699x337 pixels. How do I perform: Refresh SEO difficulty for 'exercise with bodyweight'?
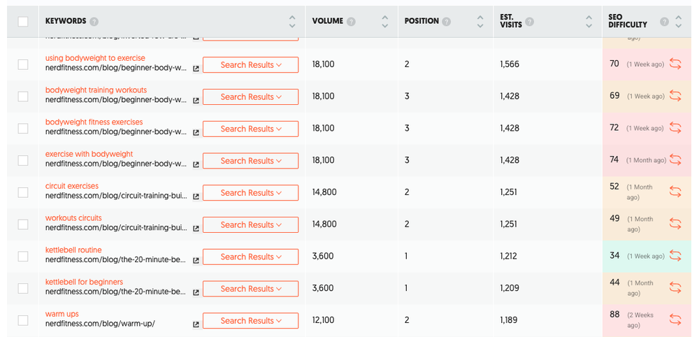pos(675,160)
